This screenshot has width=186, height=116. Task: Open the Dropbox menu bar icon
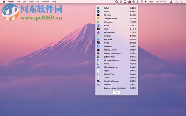click(121, 2)
